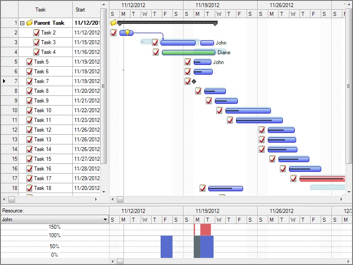Screen dimensions: 353x265
Task: Click the chart icon left of Task 7 milestone
Action: click(x=188, y=81)
